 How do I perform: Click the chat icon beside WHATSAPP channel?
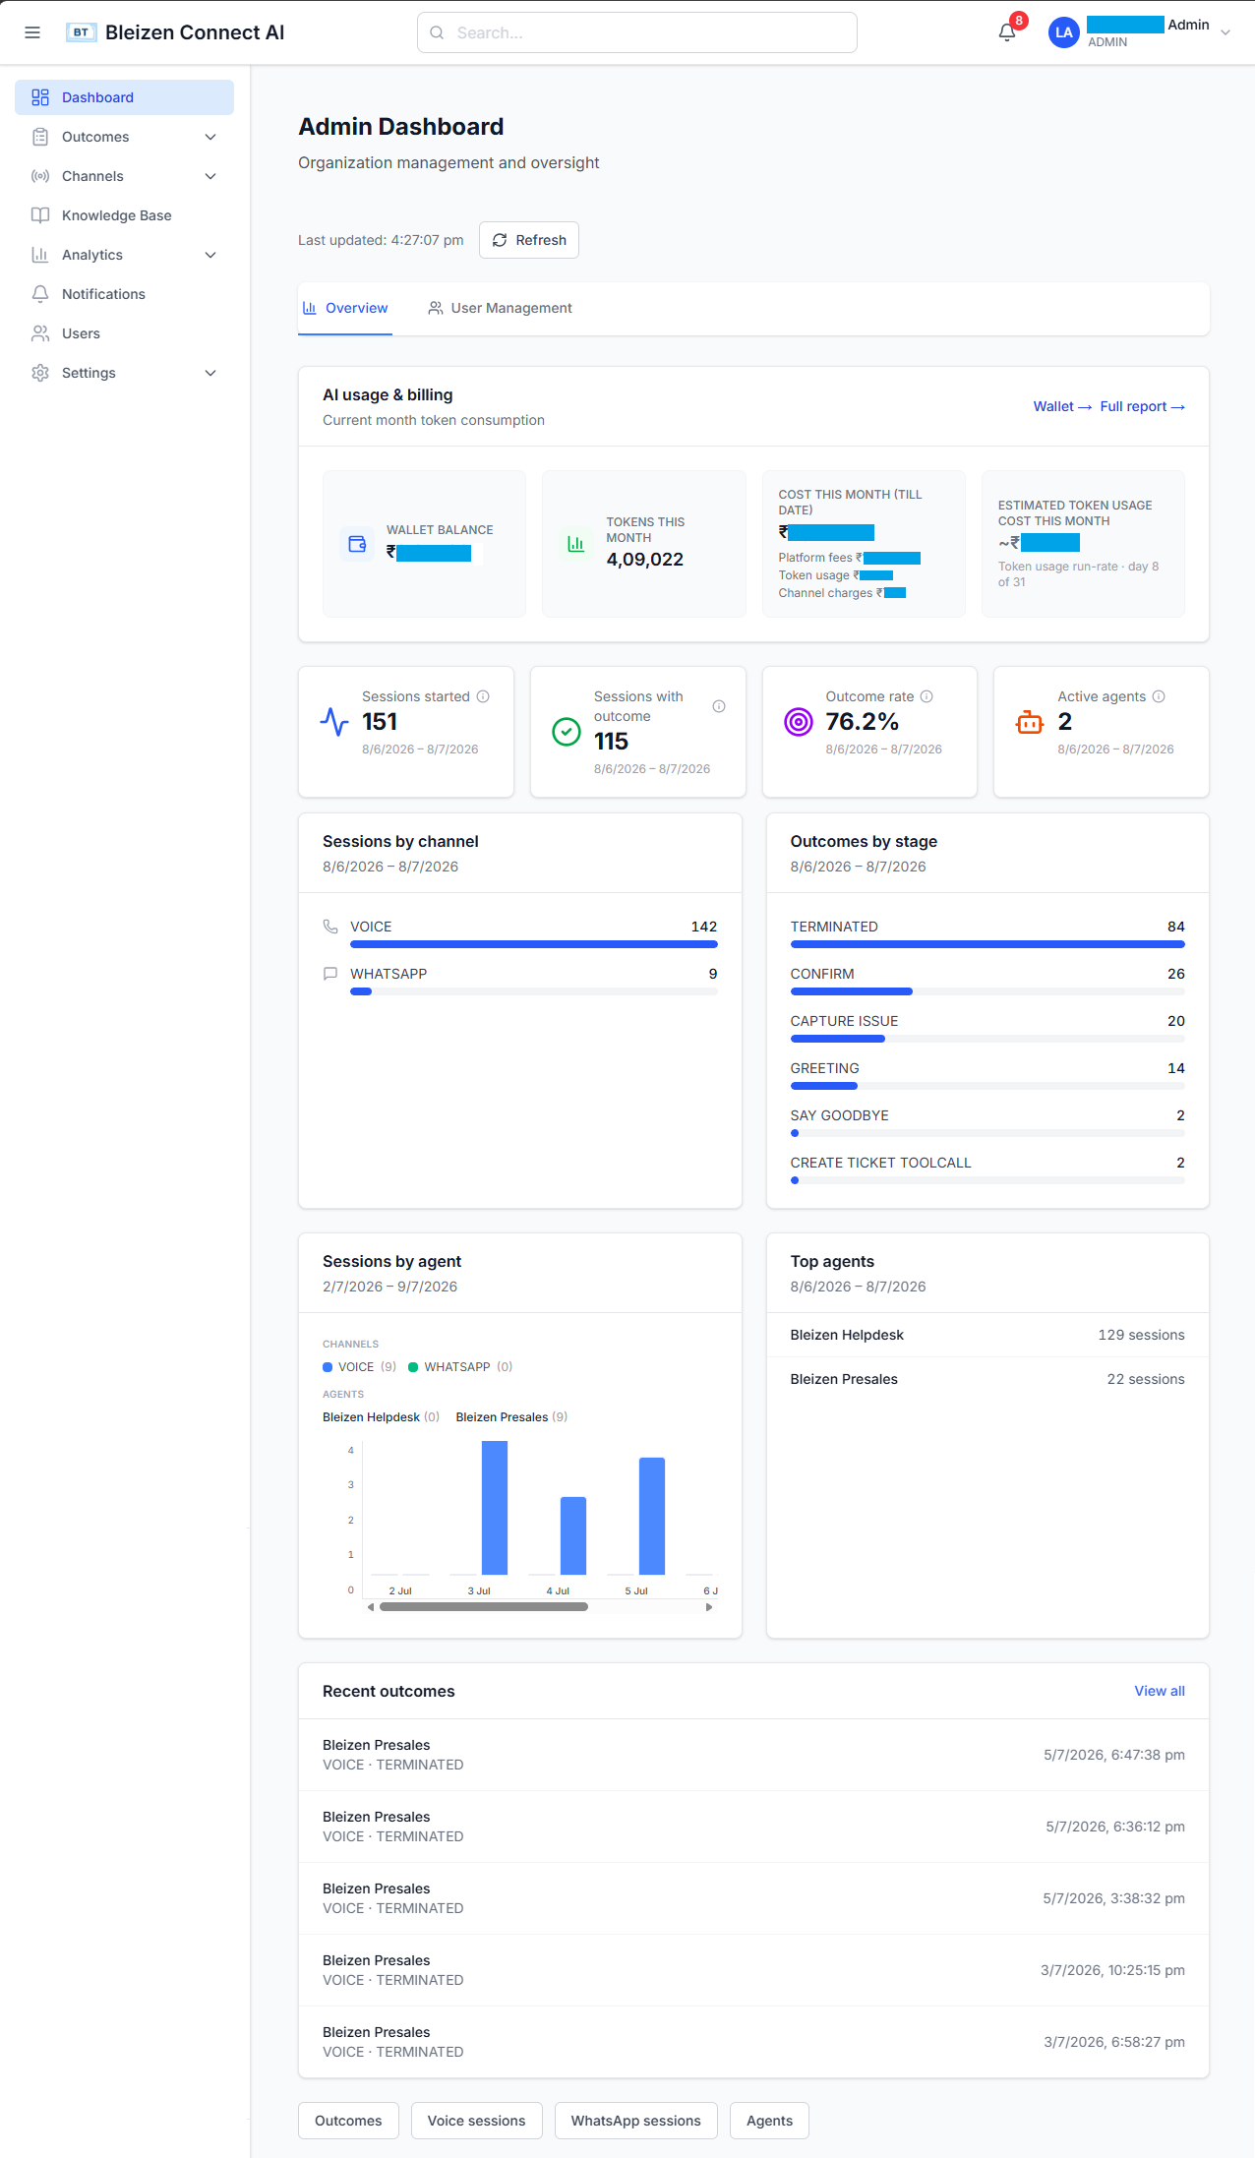[x=330, y=974]
